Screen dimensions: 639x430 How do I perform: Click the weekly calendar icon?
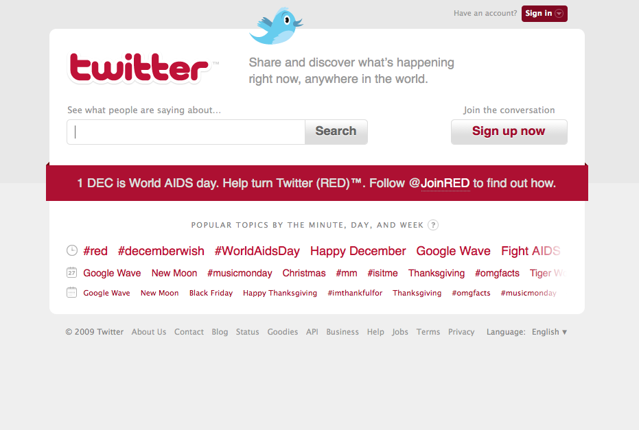71,292
